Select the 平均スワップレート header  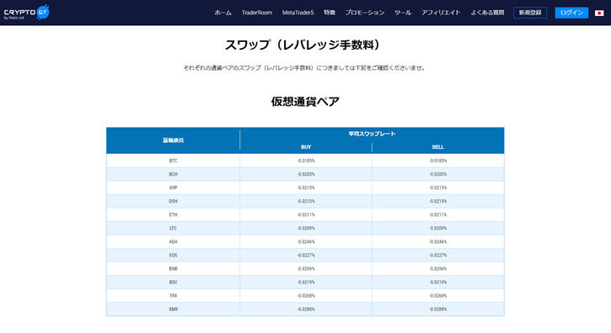372,134
